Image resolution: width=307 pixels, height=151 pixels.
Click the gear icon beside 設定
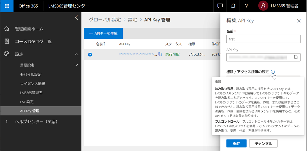[7, 54]
